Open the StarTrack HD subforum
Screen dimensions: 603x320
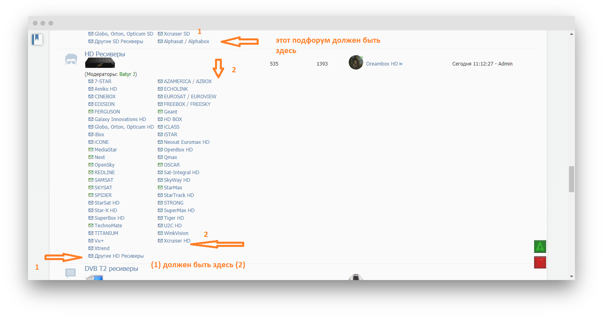(x=179, y=195)
